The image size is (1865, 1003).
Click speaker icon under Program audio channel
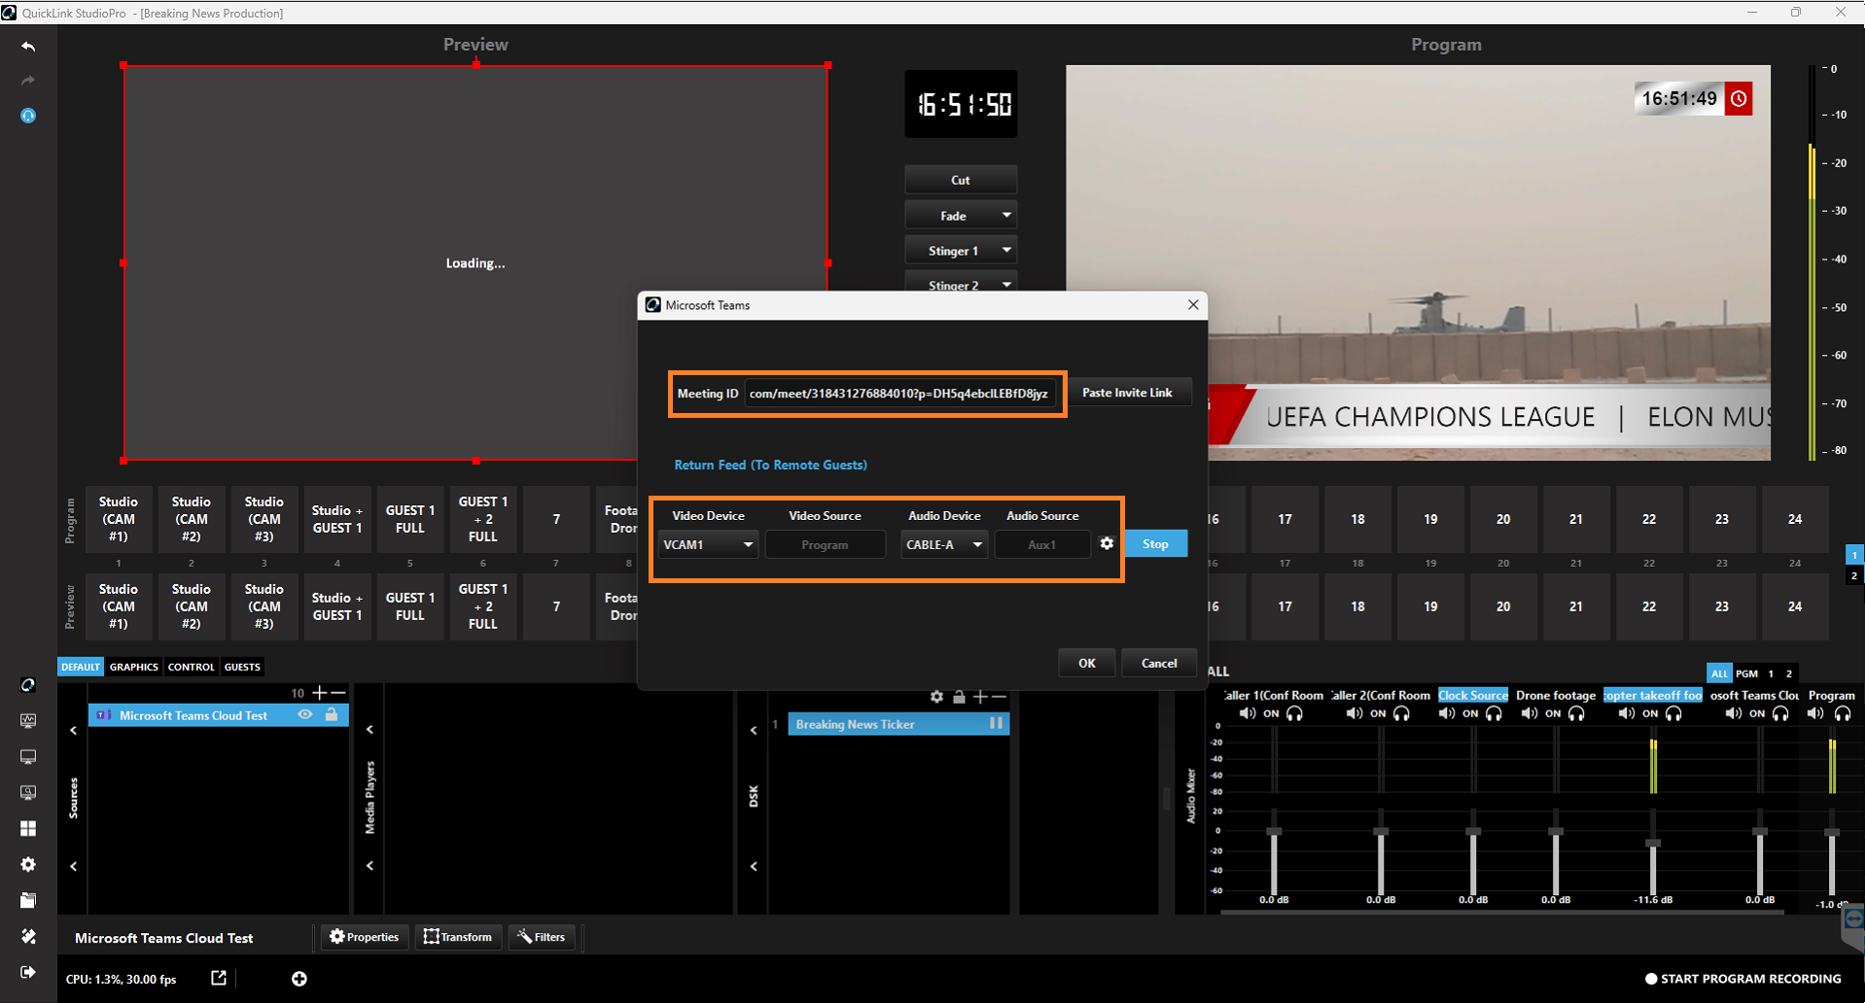[x=1815, y=713]
